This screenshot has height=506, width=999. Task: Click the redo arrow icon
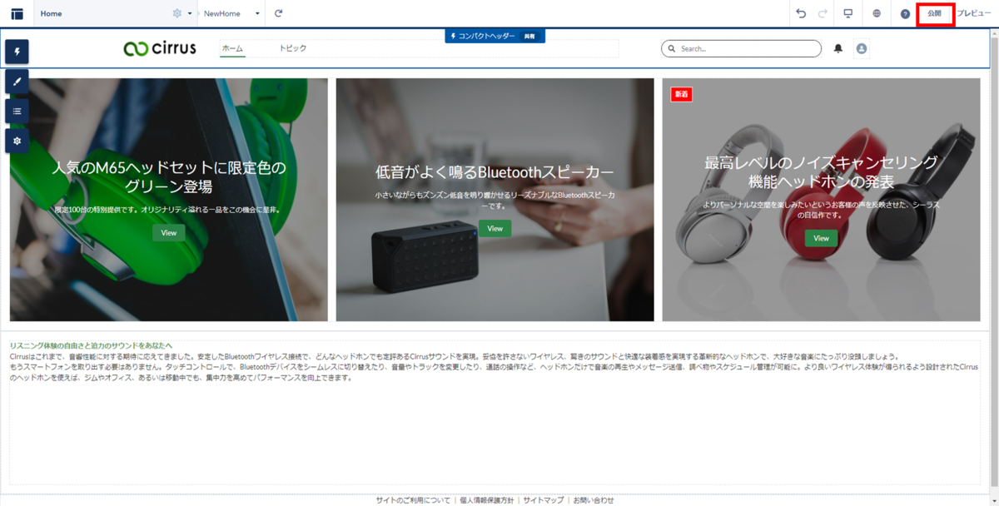823,13
